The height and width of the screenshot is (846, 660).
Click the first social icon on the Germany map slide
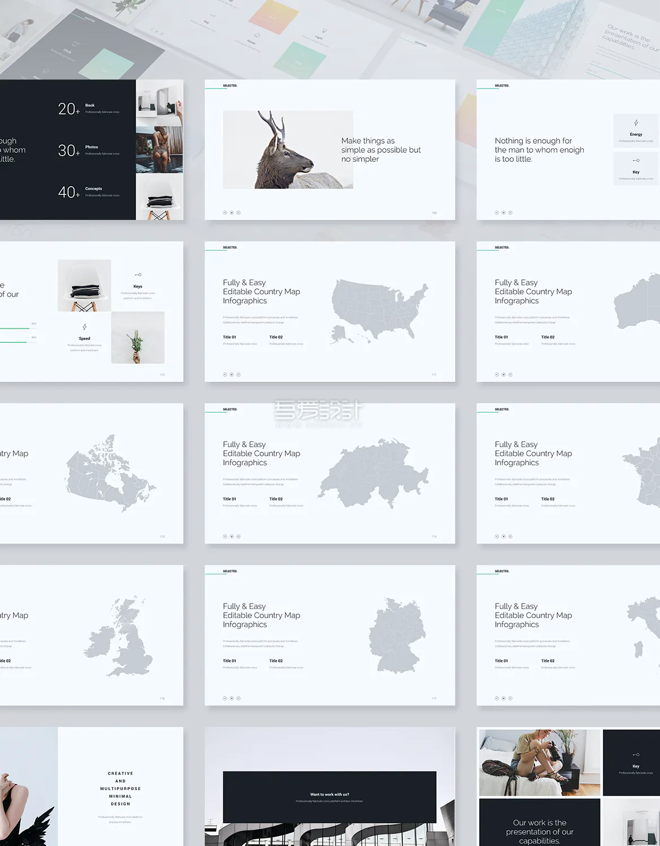pyautogui.click(x=225, y=698)
